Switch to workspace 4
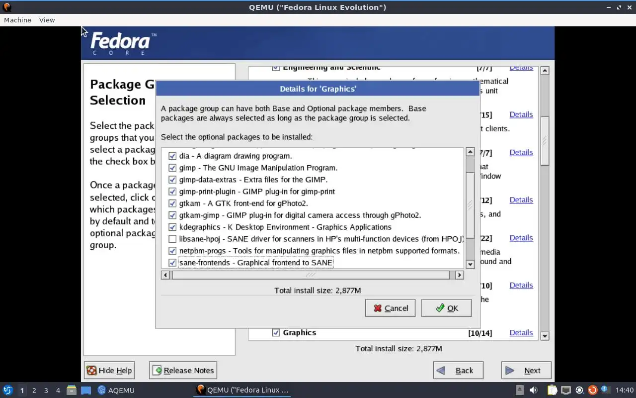This screenshot has height=398, width=636. click(58, 390)
